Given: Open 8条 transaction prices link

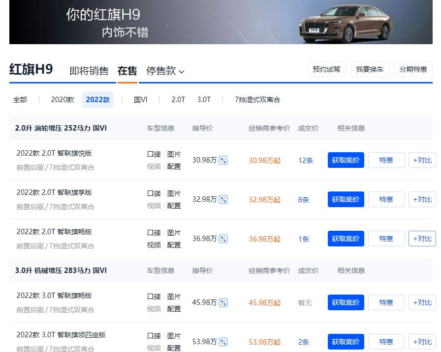Looking at the screenshot, I should pyautogui.click(x=304, y=200).
